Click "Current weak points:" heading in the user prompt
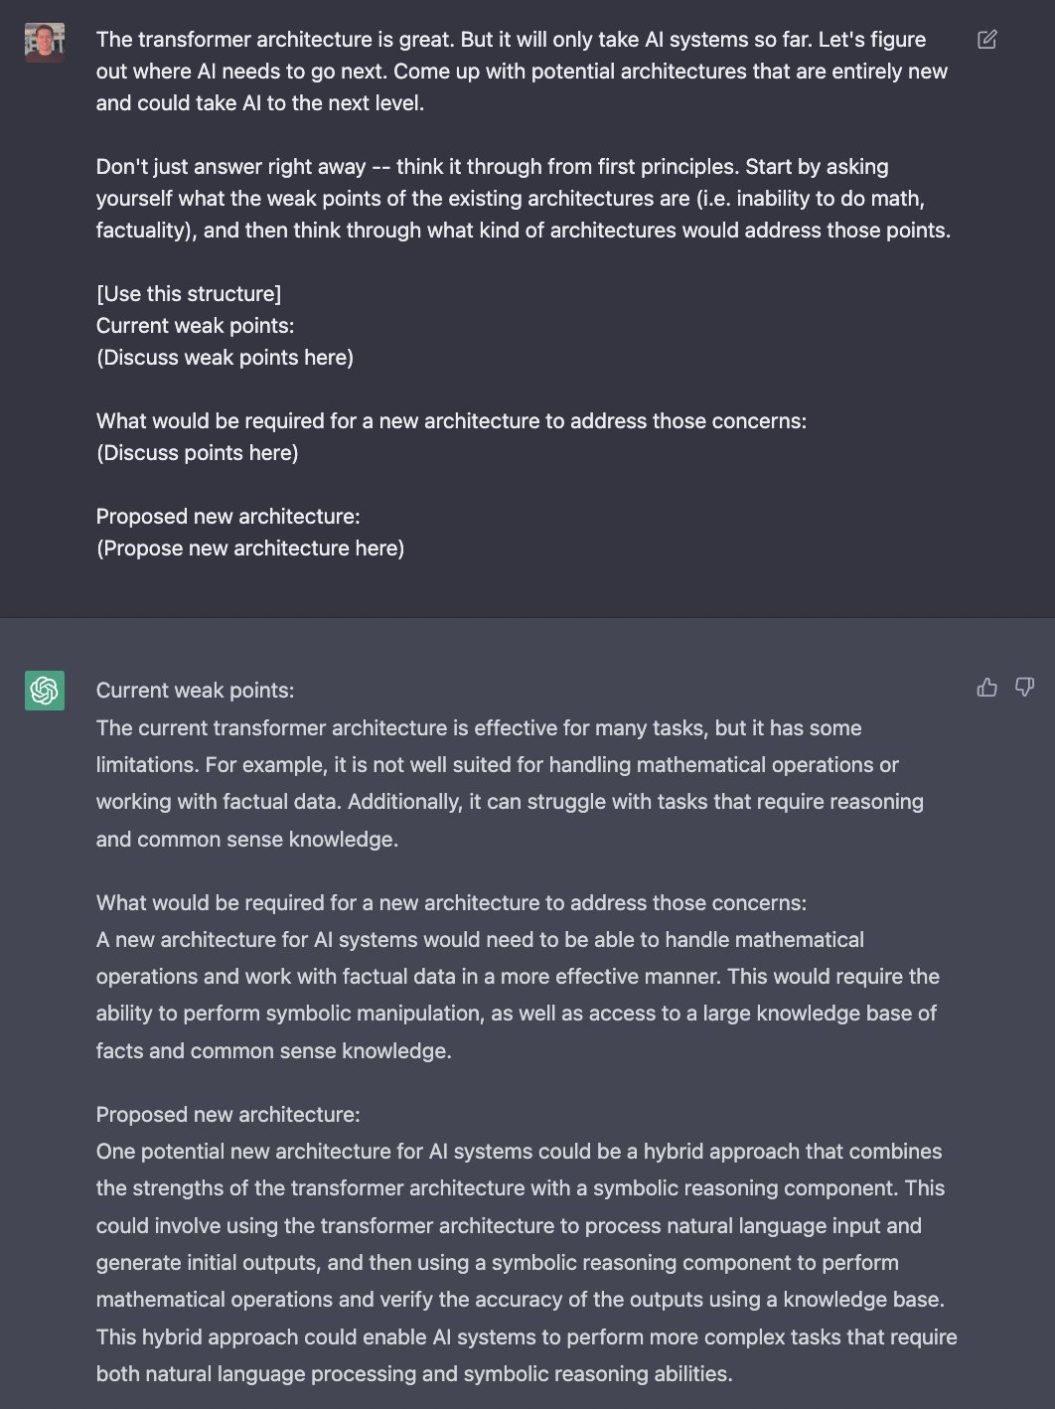 [195, 326]
